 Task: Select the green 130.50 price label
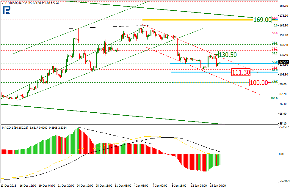point(228,55)
